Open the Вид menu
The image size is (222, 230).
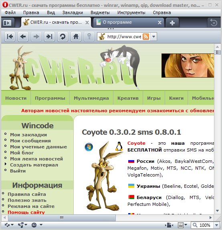point(51,12)
